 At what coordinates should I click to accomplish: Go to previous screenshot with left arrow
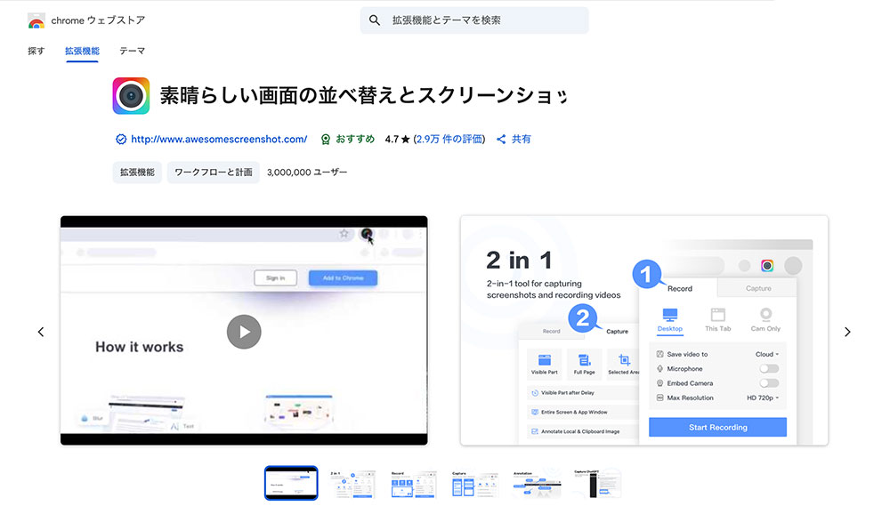pyautogui.click(x=41, y=332)
